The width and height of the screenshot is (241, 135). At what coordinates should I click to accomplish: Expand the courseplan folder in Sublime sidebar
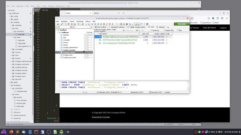pyautogui.click(x=11, y=49)
